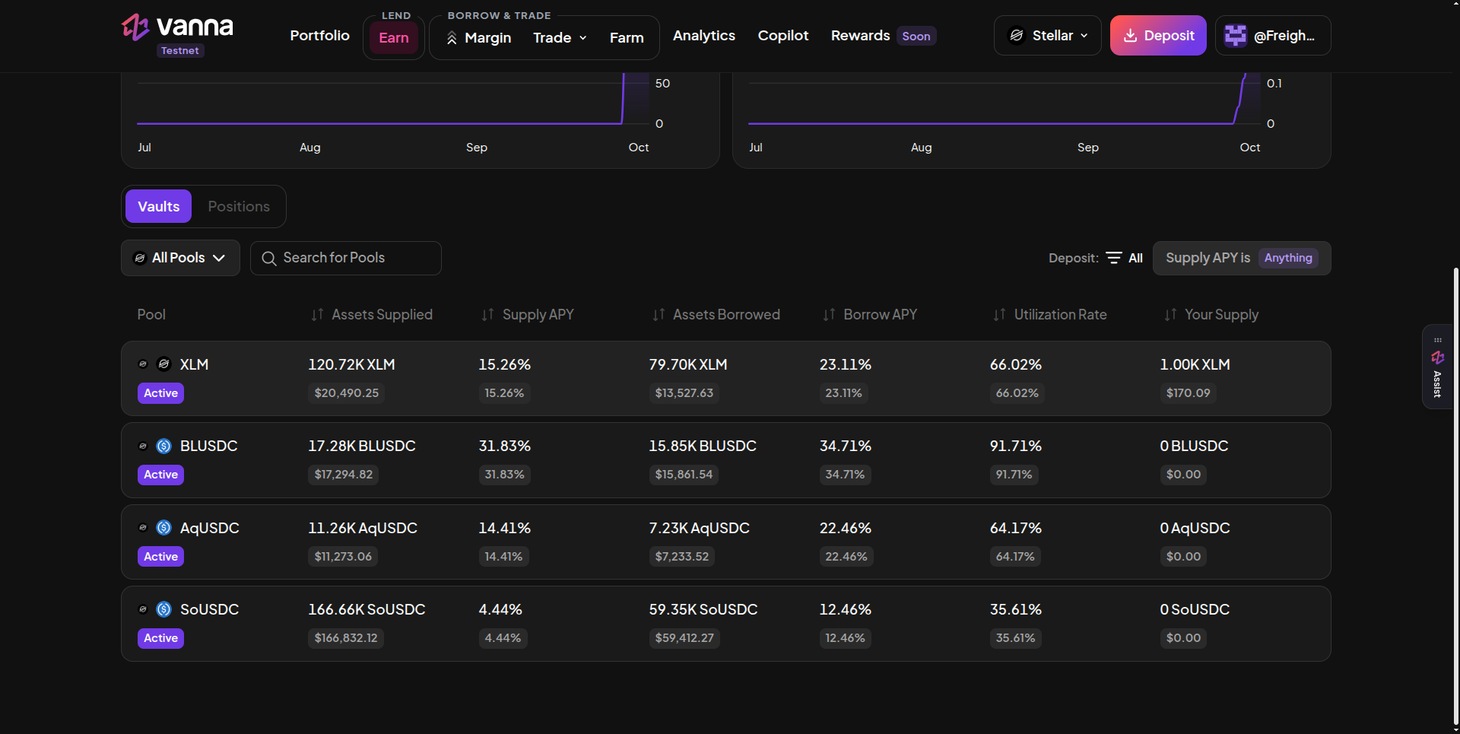Screen dimensions: 1460x734
Task: Click the page vertical scrollbar
Action: (x=1455, y=494)
